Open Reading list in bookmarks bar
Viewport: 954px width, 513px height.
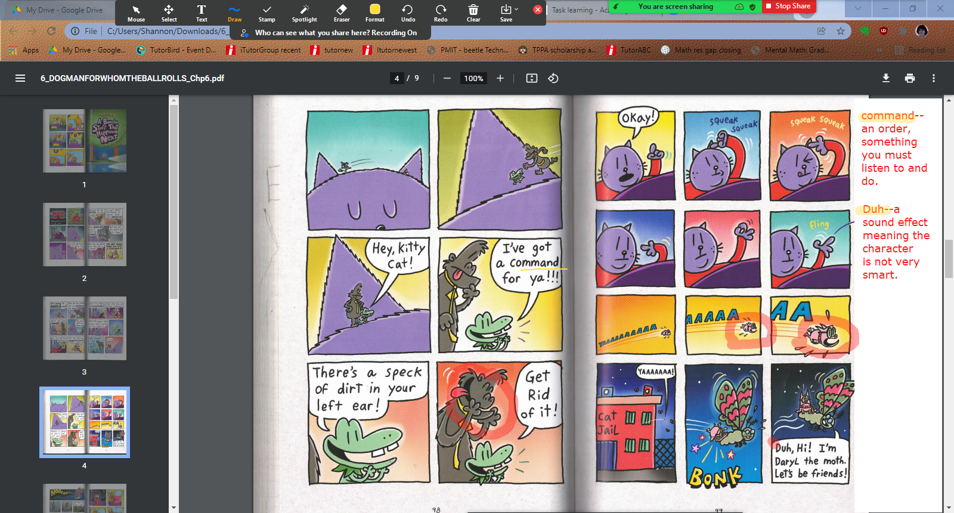coord(921,50)
